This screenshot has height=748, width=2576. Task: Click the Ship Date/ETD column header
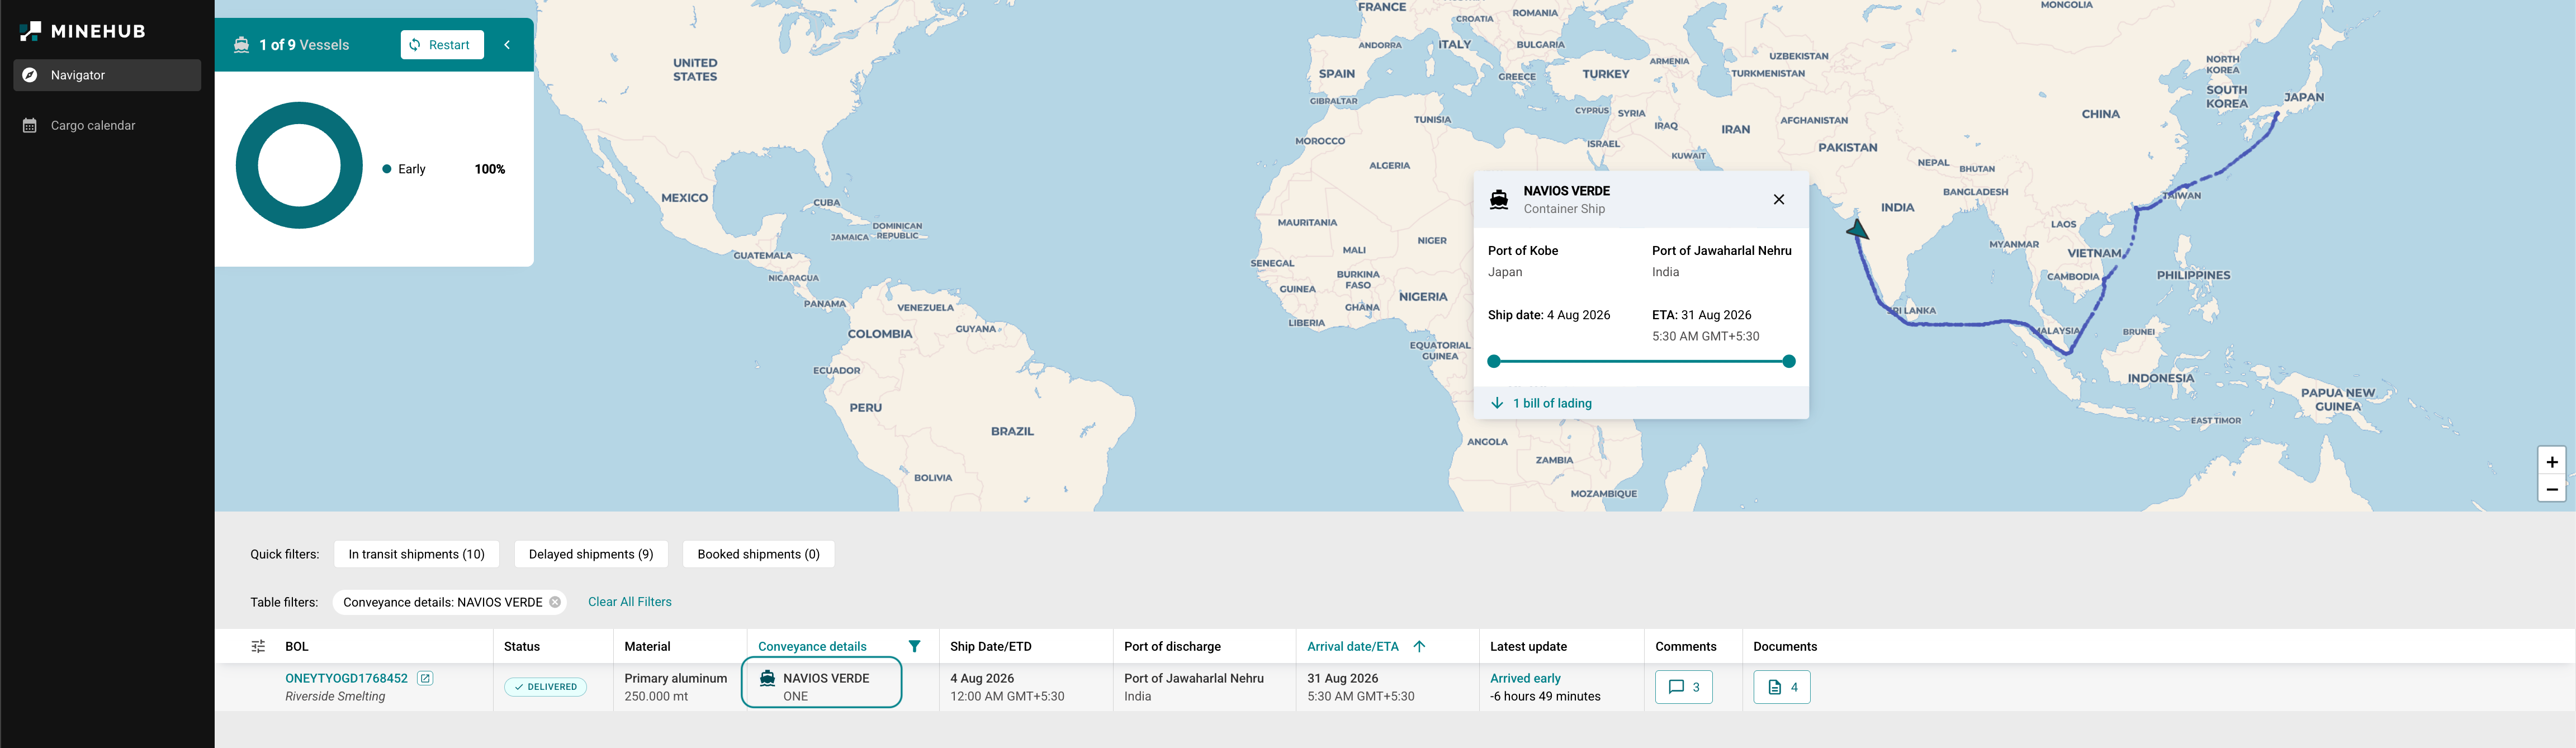coord(991,647)
